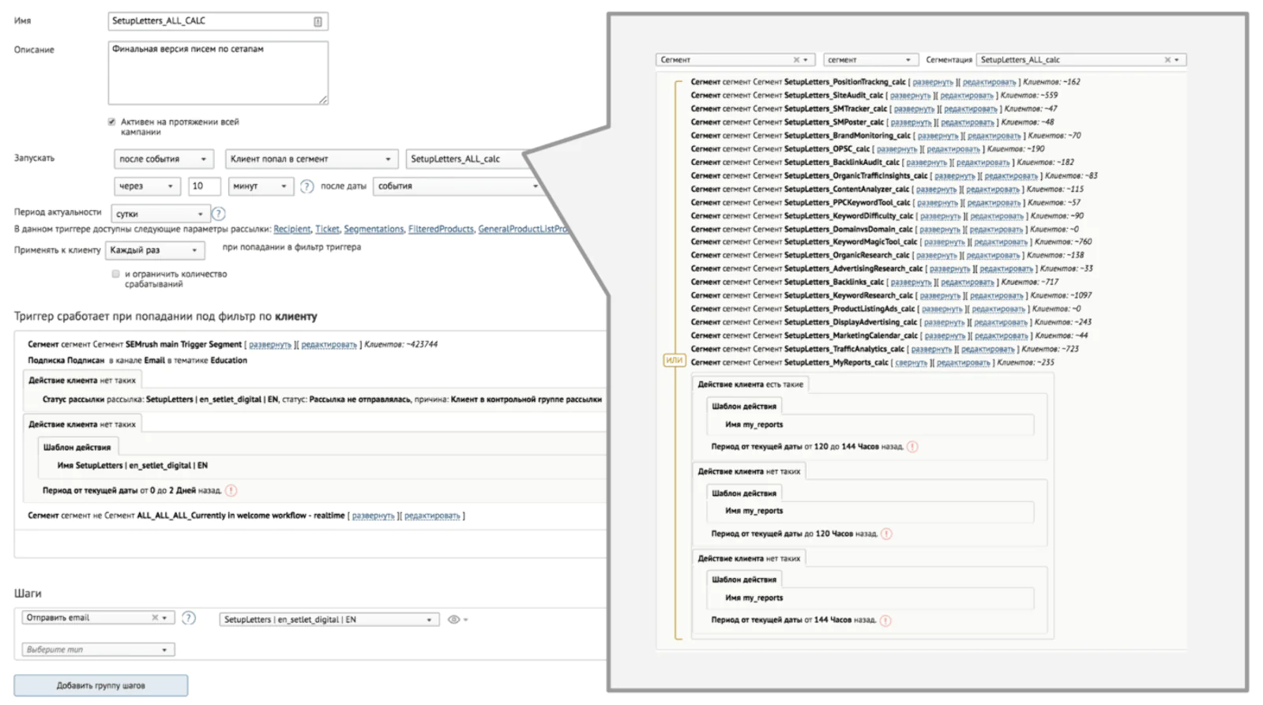Click 'развернуть' for SEMrush main Trigger Segment
This screenshot has height=705, width=1263.
(x=270, y=344)
